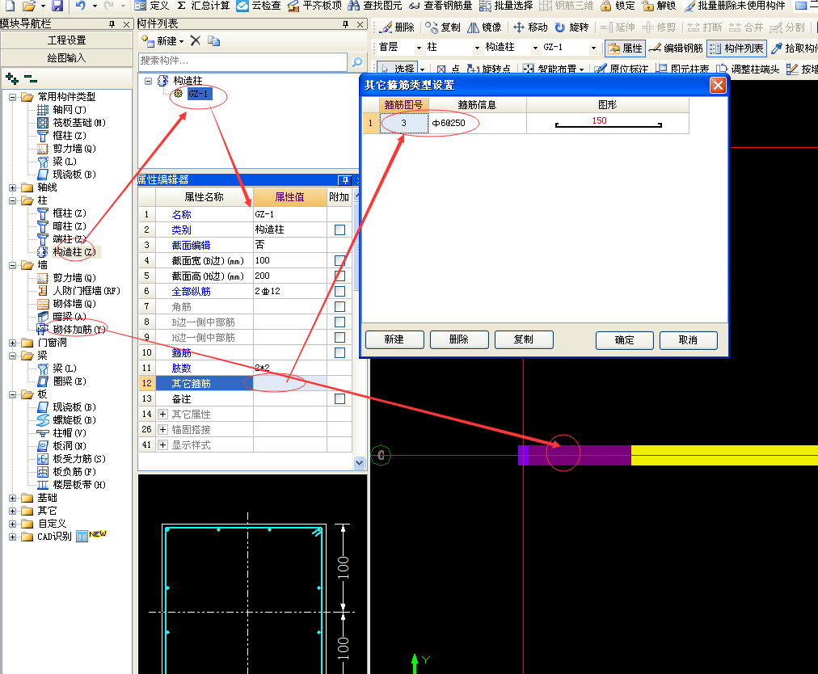Toggle the 属性 properties panel button
Image resolution: width=818 pixels, height=674 pixels.
[625, 48]
